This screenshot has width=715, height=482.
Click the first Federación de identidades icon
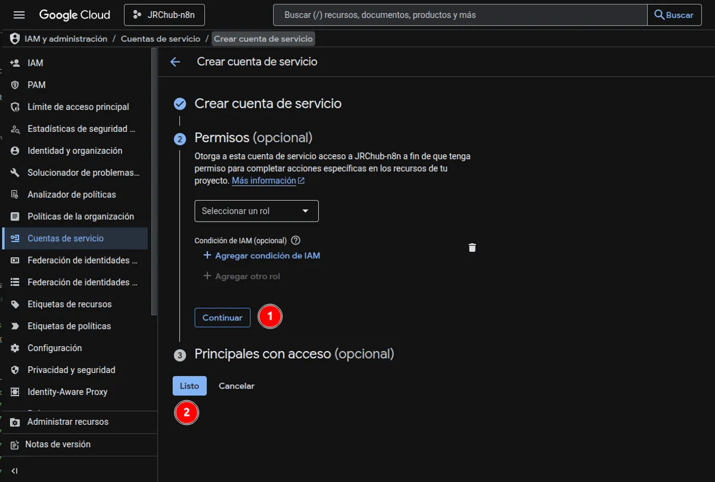tap(15, 260)
